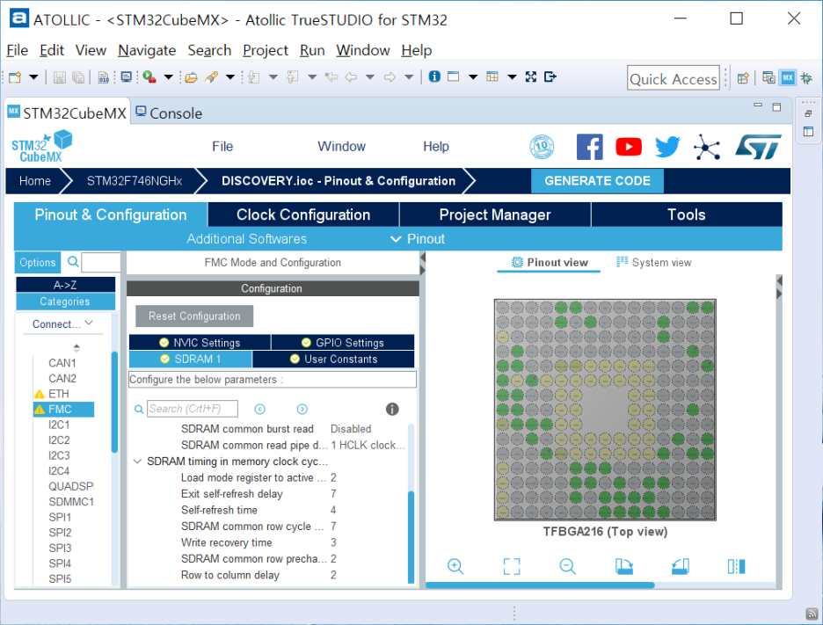Open the YouTube icon link

point(629,147)
